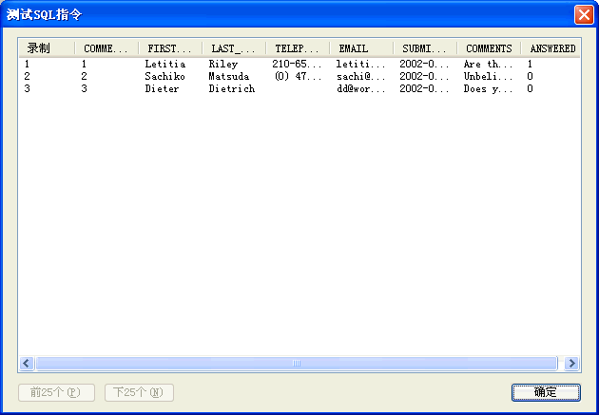599x415 pixels.
Task: Click the COMME... column header
Action: tap(106, 48)
